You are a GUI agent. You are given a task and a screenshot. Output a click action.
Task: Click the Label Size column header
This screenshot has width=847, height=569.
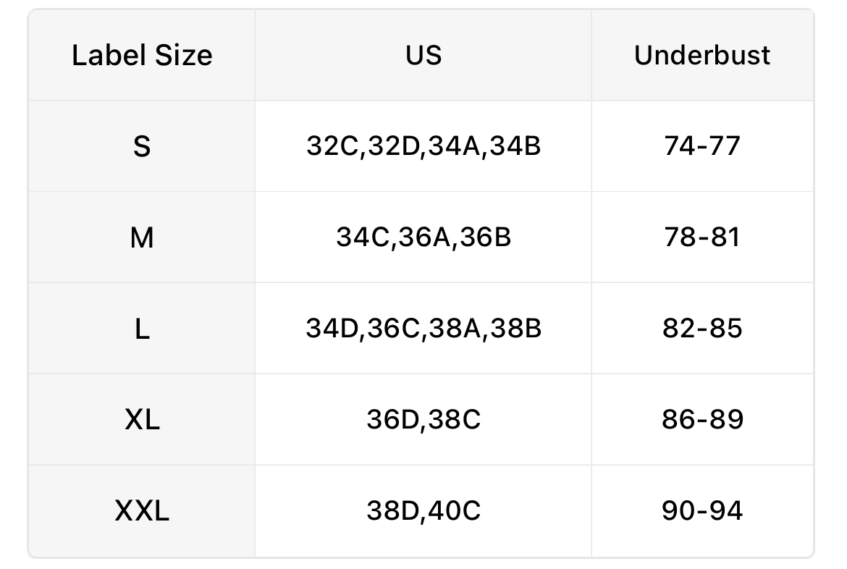click(x=142, y=56)
